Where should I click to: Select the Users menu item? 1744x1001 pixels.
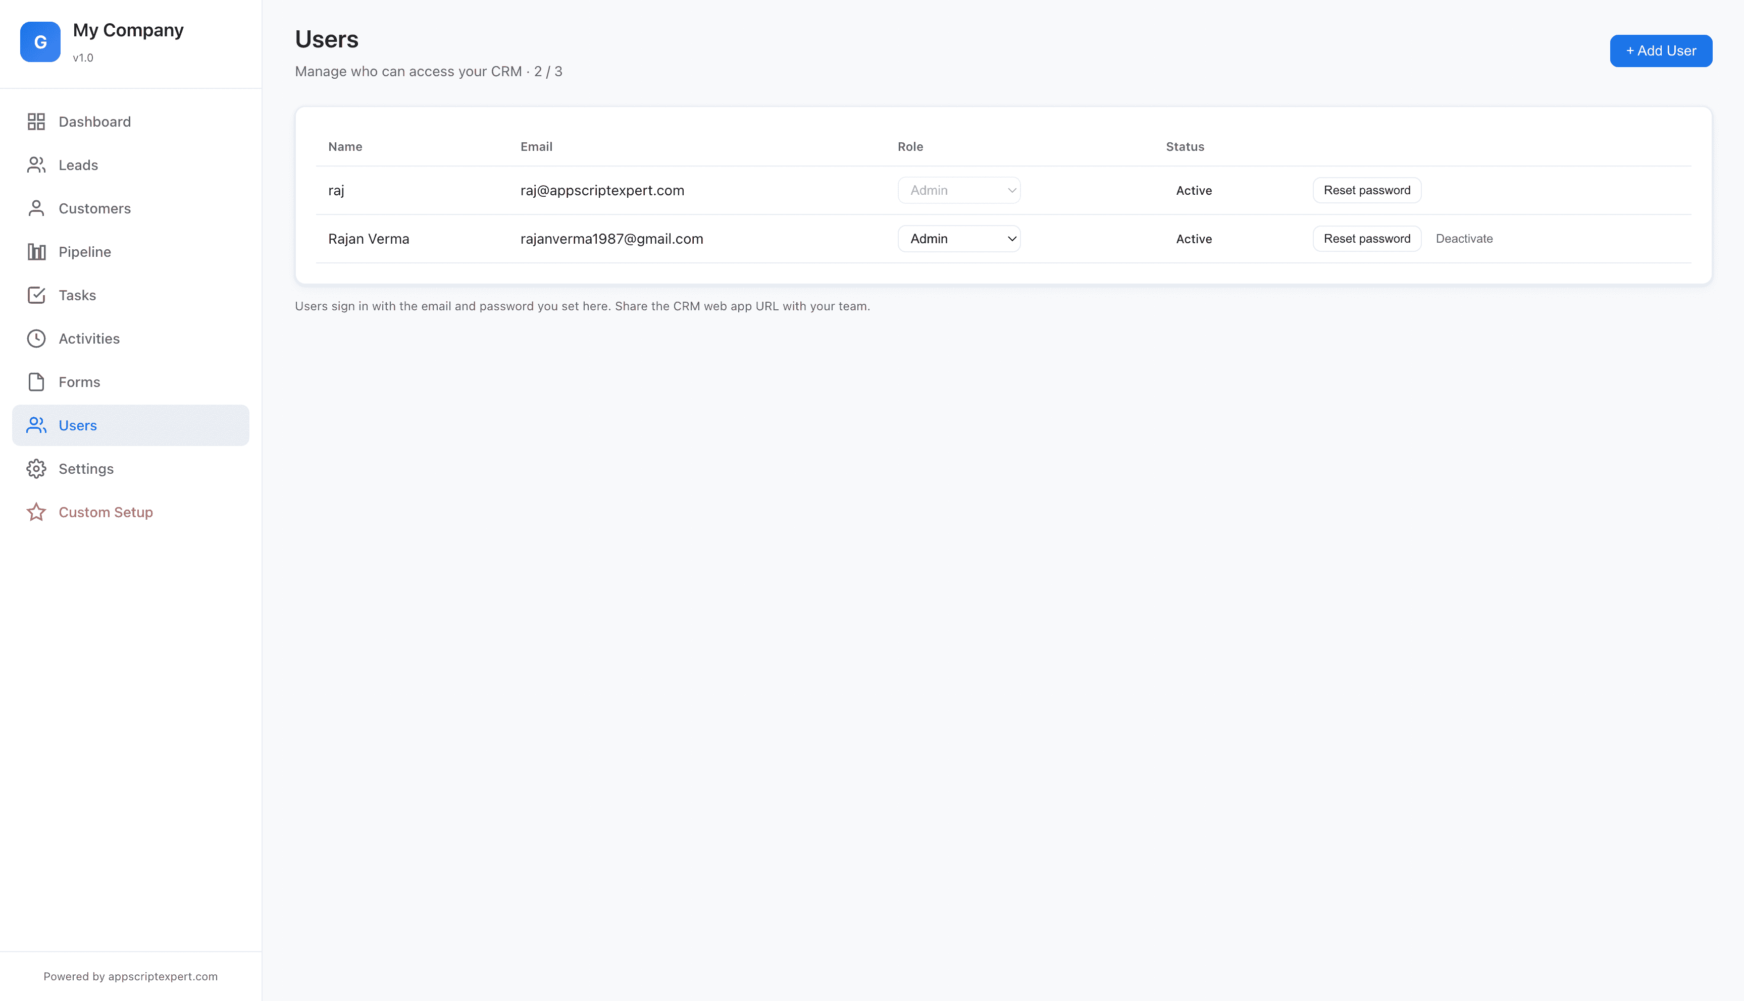tap(131, 425)
